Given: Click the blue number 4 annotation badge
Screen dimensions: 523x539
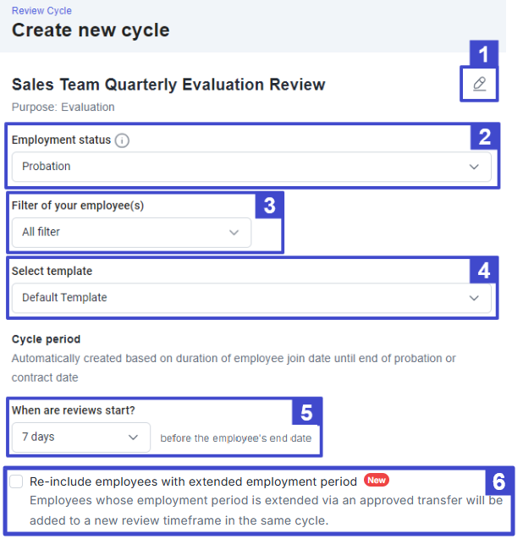Looking at the screenshot, I should [x=484, y=270].
